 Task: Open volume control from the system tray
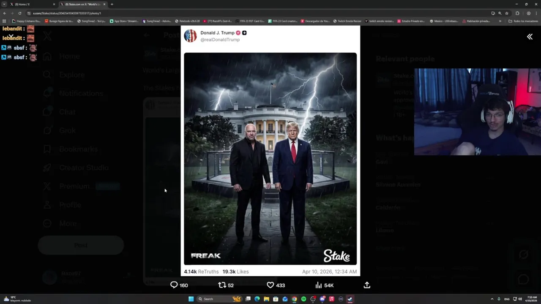[x=520, y=299]
